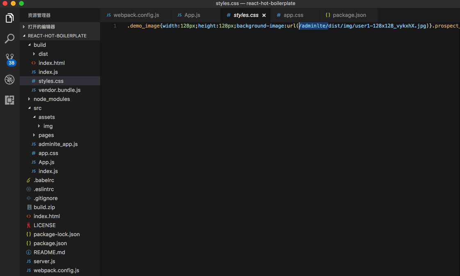Screen dimensions: 460x276
Task: Expand the node_modules folder arrow
Action: click(29, 99)
